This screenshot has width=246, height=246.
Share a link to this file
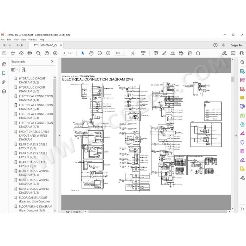[225, 53]
